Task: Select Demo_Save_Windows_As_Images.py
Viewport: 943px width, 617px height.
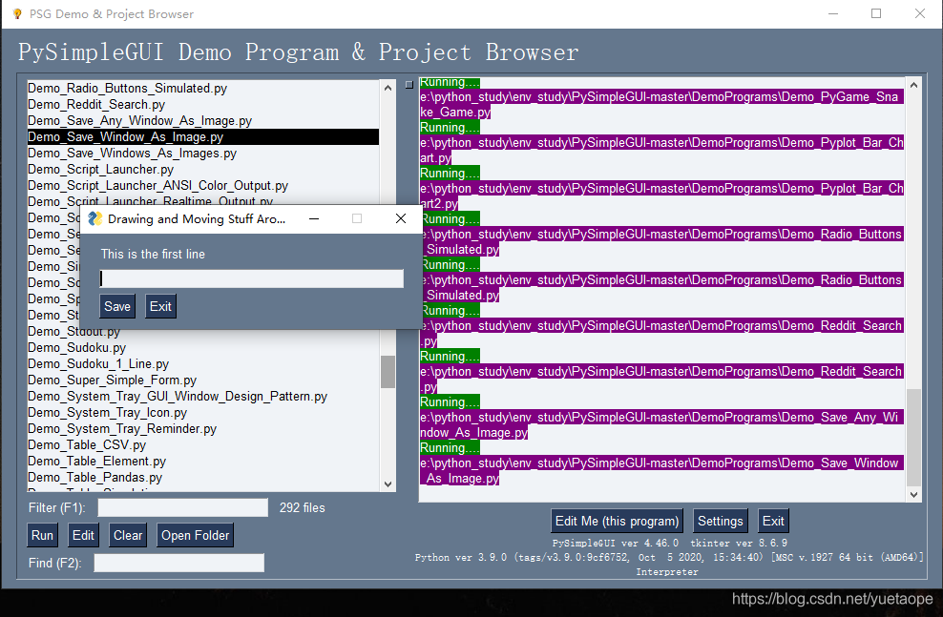Action: tap(203, 154)
